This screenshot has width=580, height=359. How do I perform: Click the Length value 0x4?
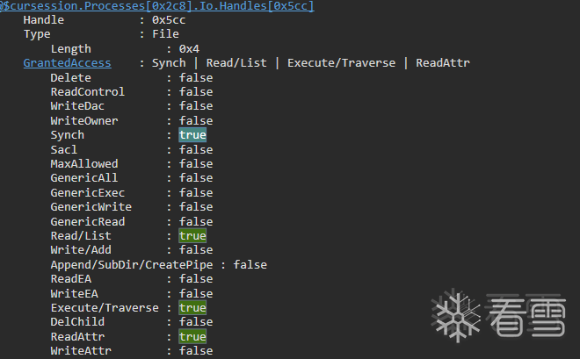[189, 49]
